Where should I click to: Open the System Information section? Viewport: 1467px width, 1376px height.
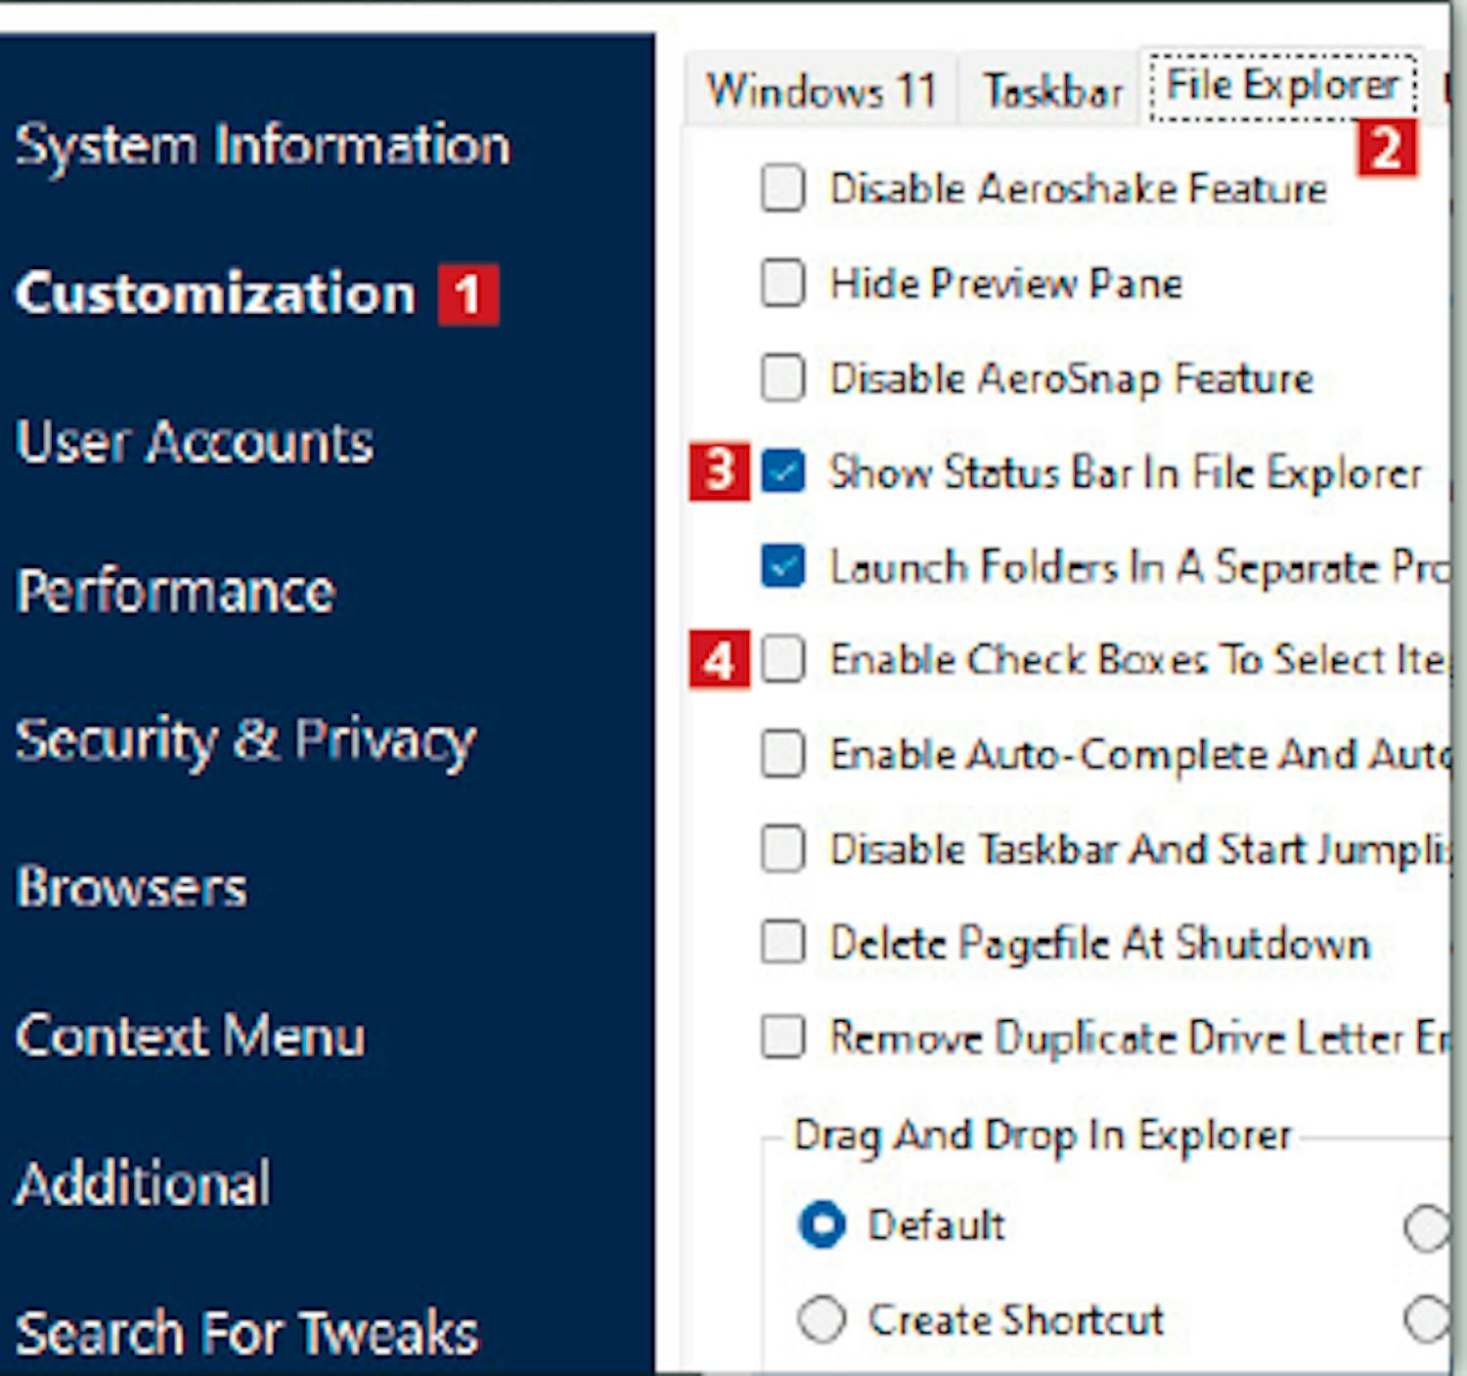click(x=262, y=147)
